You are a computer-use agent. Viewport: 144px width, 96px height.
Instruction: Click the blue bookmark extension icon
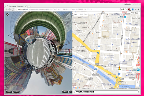133,9
